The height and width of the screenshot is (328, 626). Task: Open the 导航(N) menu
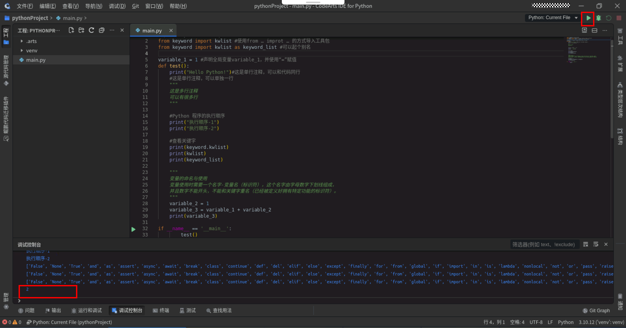(94, 6)
